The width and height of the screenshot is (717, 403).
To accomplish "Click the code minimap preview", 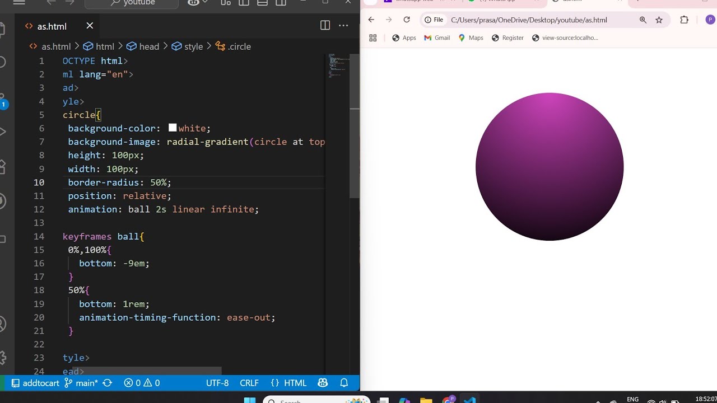I will coord(338,66).
